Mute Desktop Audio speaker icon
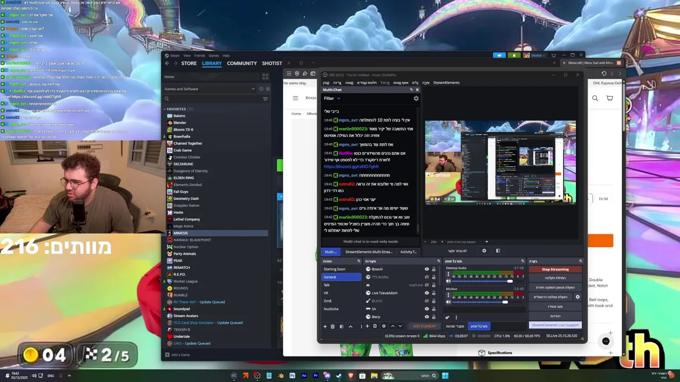The width and height of the screenshot is (680, 382). click(448, 281)
